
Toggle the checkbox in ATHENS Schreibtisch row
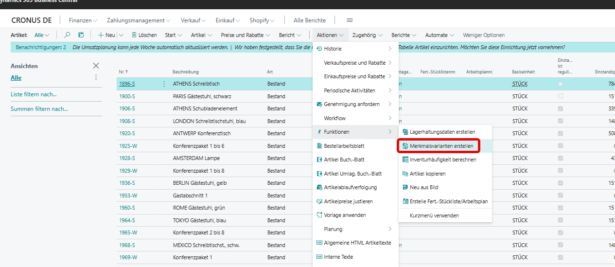pyautogui.click(x=561, y=84)
